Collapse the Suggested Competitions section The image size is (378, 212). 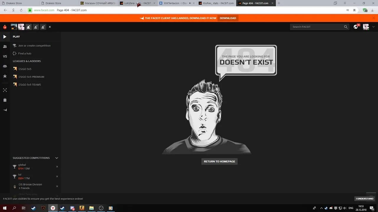57,158
